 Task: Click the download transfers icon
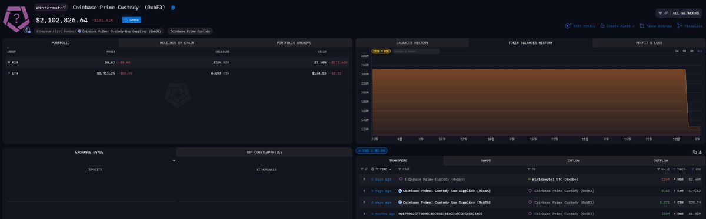point(700,151)
